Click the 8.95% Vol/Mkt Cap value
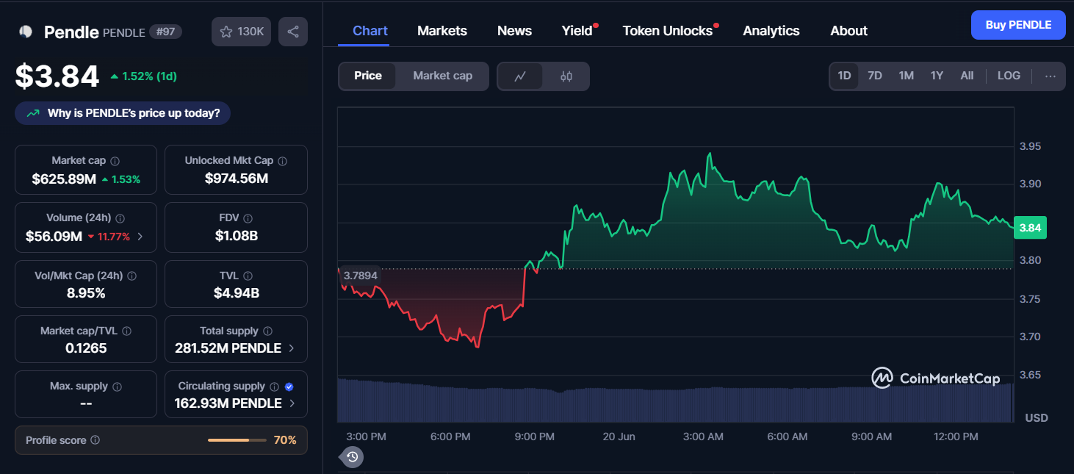 (x=86, y=293)
